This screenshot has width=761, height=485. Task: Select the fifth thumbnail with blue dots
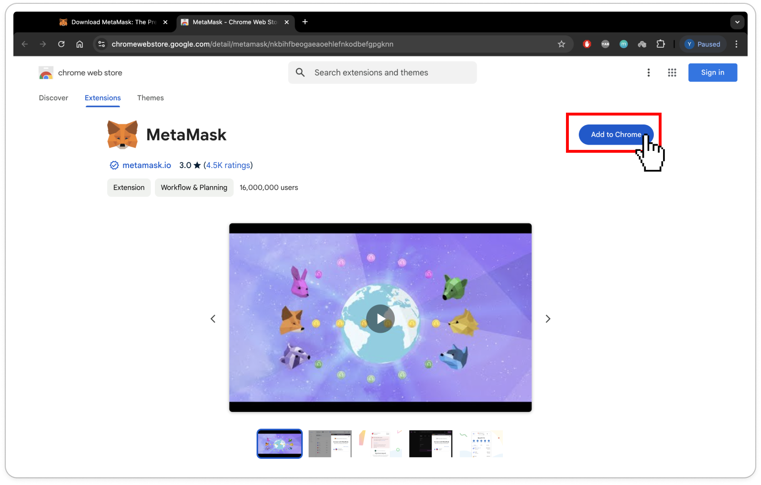pos(481,443)
